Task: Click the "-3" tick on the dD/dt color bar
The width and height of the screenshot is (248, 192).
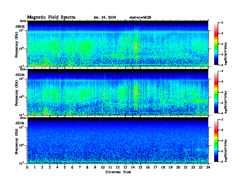Action: [221, 82]
